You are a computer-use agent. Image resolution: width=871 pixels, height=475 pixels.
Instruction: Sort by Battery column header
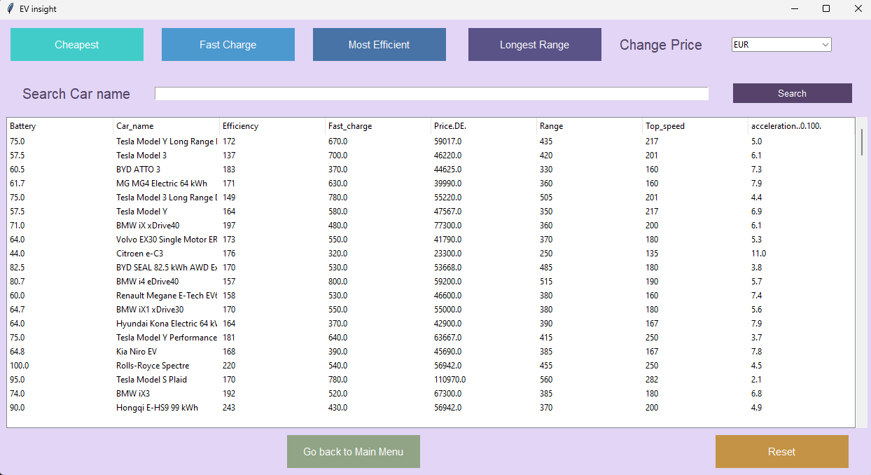pos(60,126)
